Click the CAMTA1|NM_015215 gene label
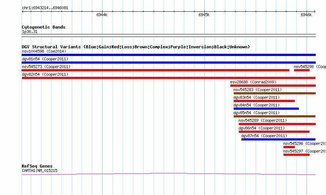 coord(40,170)
